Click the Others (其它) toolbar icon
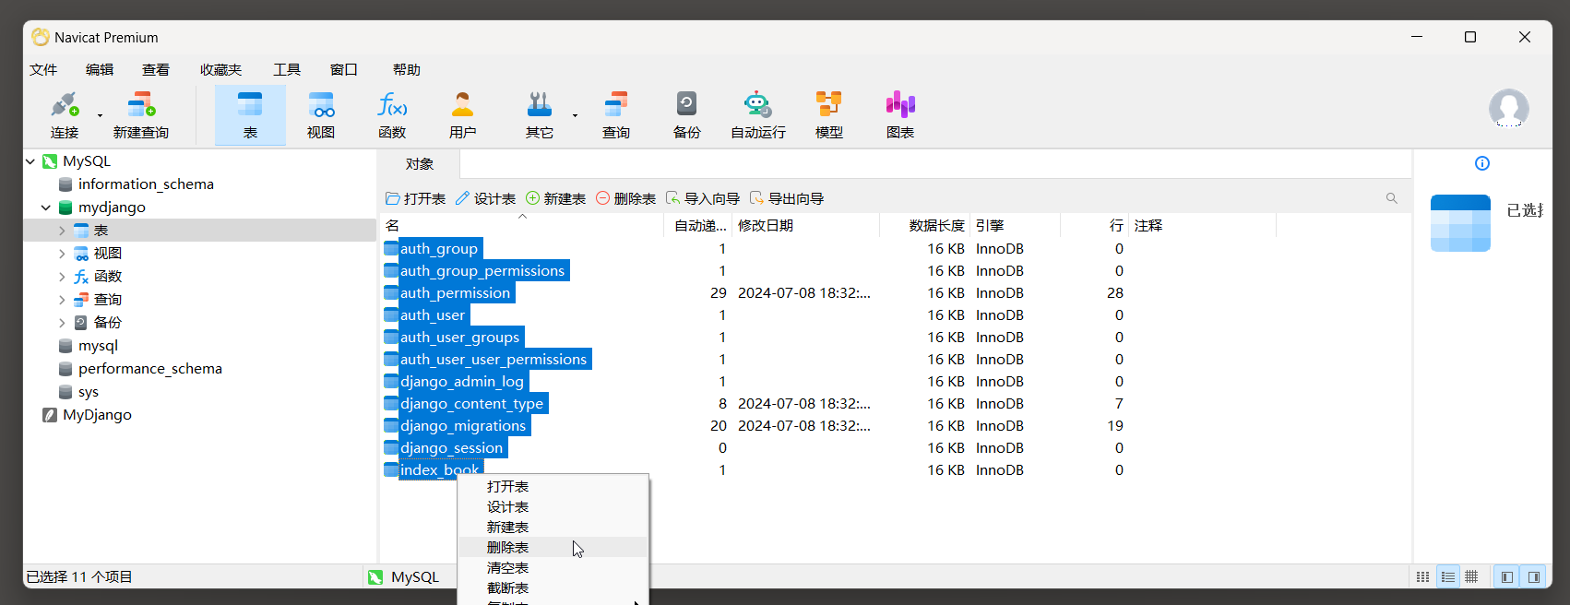Image resolution: width=1570 pixels, height=605 pixels. [x=540, y=114]
